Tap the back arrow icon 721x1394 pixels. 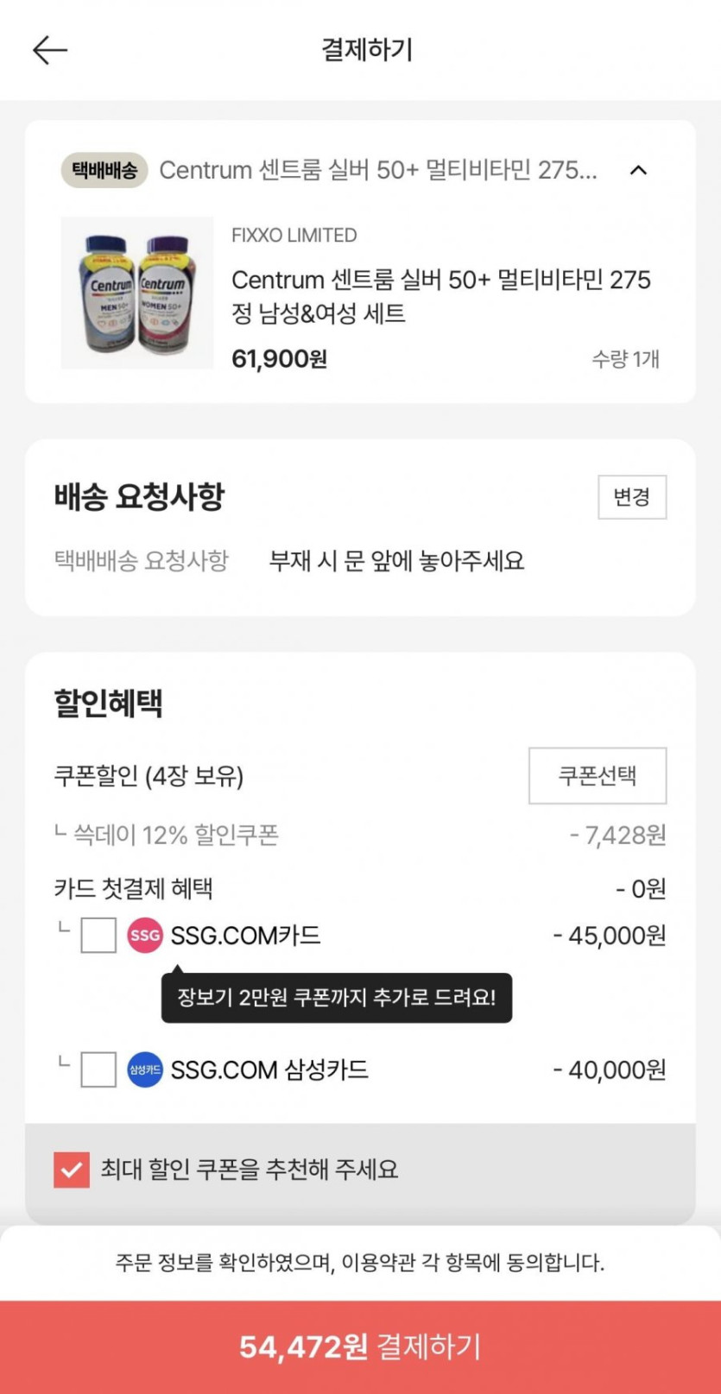pos(49,50)
